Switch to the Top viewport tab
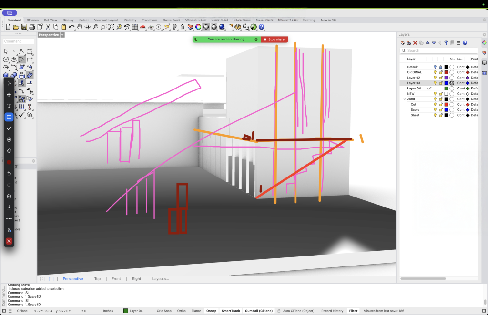 pos(97,279)
